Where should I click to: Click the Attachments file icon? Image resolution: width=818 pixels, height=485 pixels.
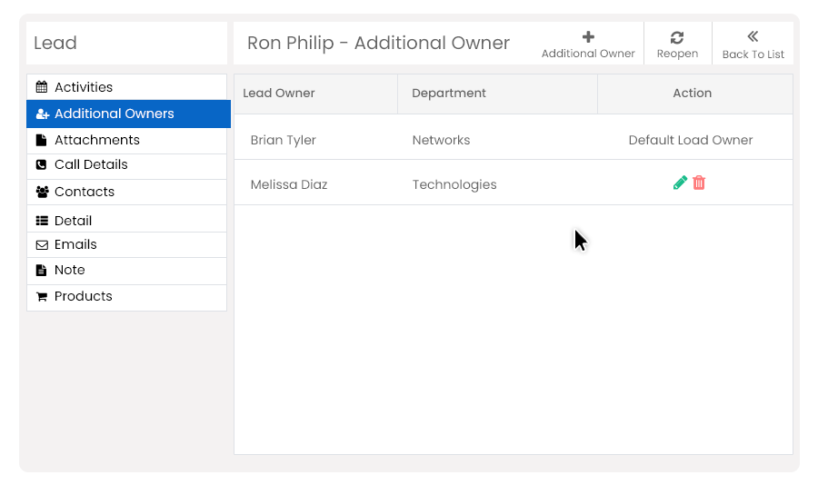point(41,140)
